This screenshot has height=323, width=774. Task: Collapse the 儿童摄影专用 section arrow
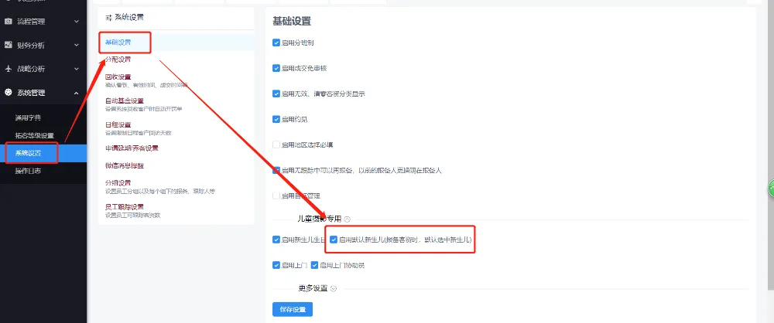[x=347, y=219]
